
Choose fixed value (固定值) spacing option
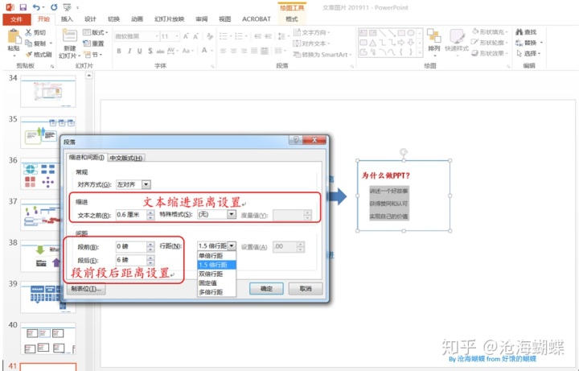[x=217, y=283]
